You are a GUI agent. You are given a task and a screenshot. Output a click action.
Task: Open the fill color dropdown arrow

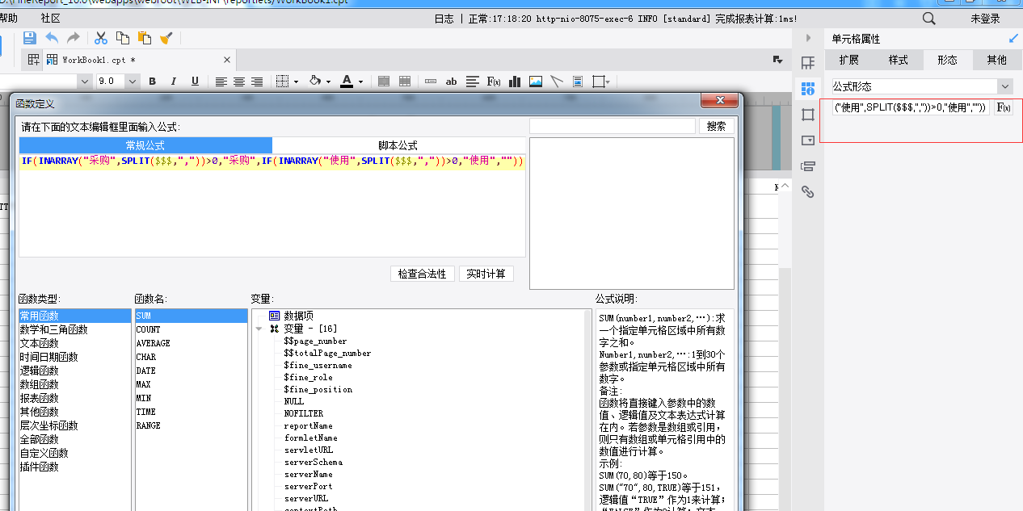[x=329, y=82]
